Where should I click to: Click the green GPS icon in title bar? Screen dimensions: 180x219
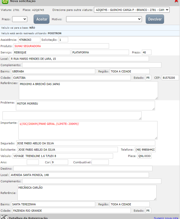click(5, 2)
